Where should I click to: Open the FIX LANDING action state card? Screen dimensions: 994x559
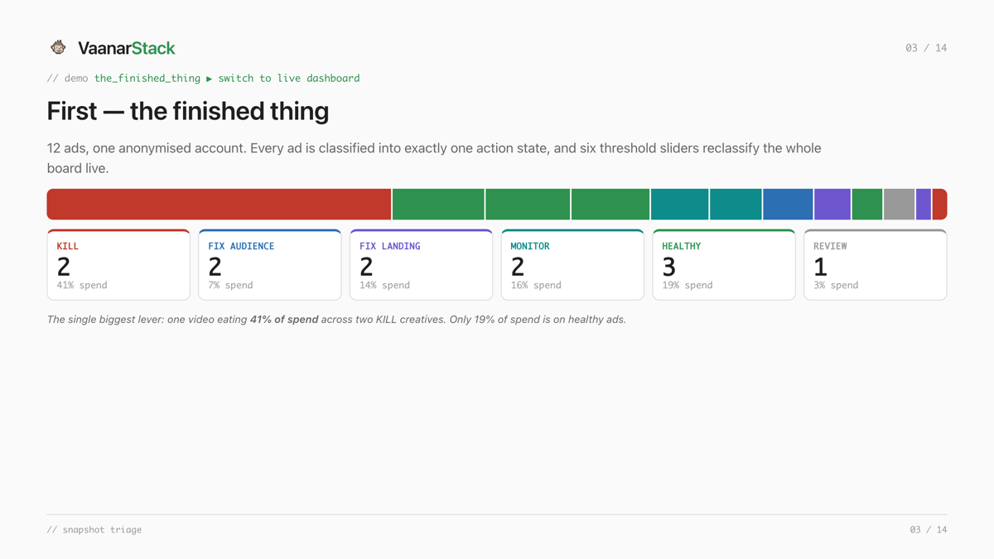pyautogui.click(x=421, y=265)
